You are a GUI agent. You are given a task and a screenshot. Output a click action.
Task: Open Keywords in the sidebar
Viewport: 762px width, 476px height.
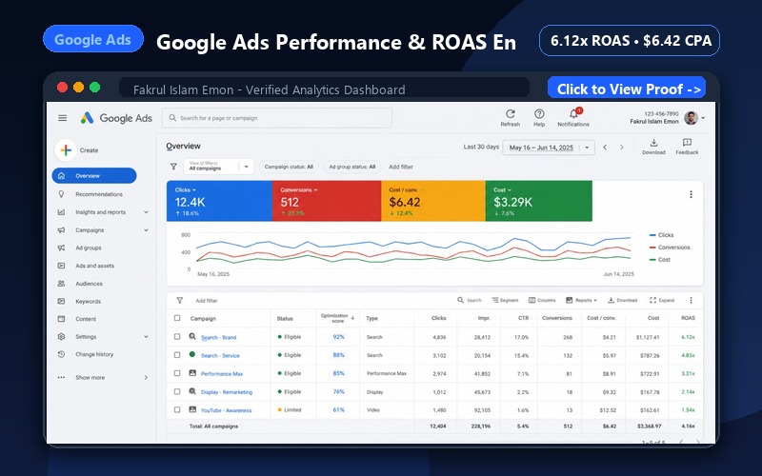(88, 301)
